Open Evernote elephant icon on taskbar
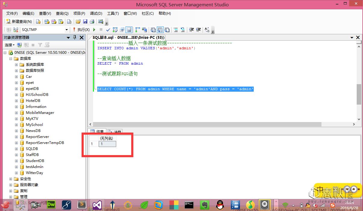 coord(205,205)
